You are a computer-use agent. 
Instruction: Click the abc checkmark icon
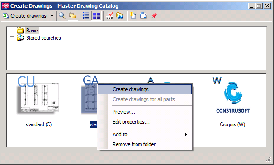tap(109, 16)
